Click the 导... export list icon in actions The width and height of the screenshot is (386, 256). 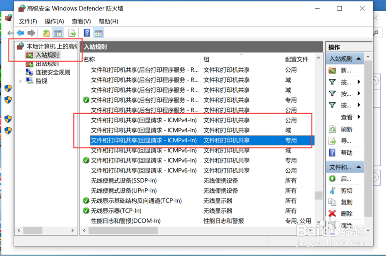pos(332,141)
